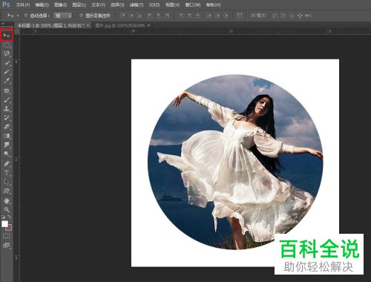Image resolution: width=371 pixels, height=282 pixels.
Task: Click the white foreground color swatch
Action: coord(4,224)
